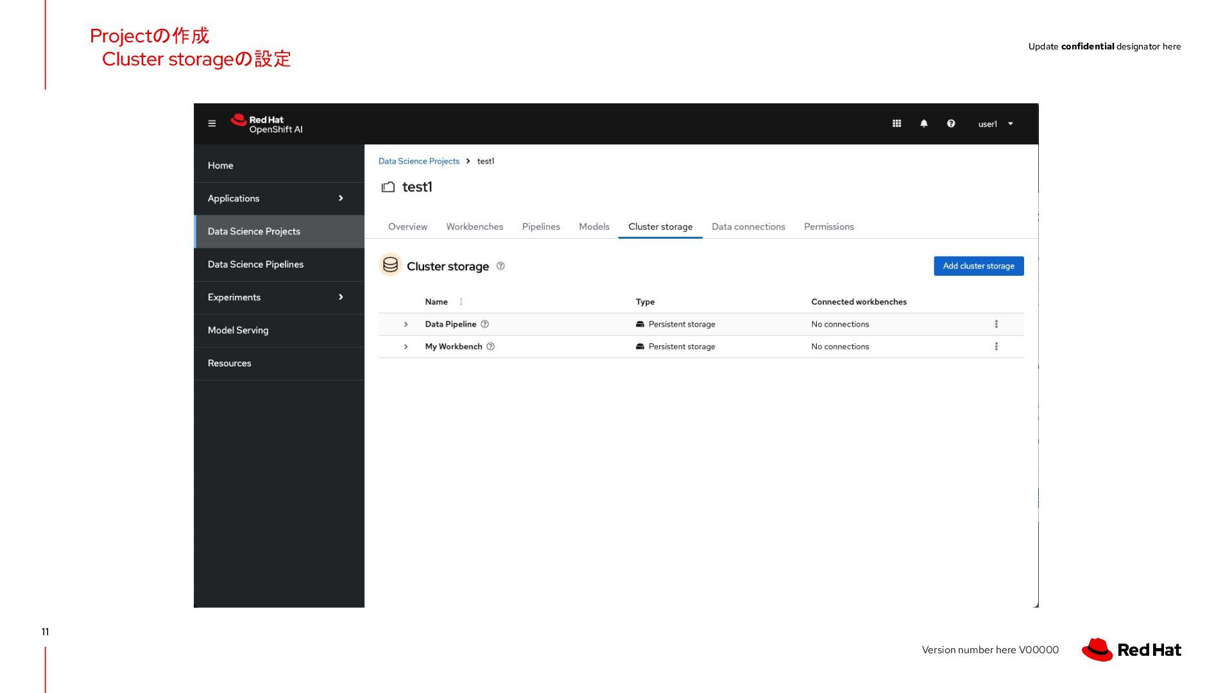Open help next to Cluster storage heading
Screen dimensions: 1232x693
(501, 266)
